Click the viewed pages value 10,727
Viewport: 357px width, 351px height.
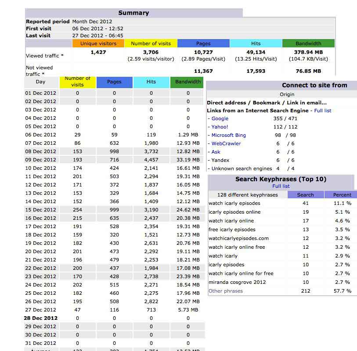click(x=203, y=52)
